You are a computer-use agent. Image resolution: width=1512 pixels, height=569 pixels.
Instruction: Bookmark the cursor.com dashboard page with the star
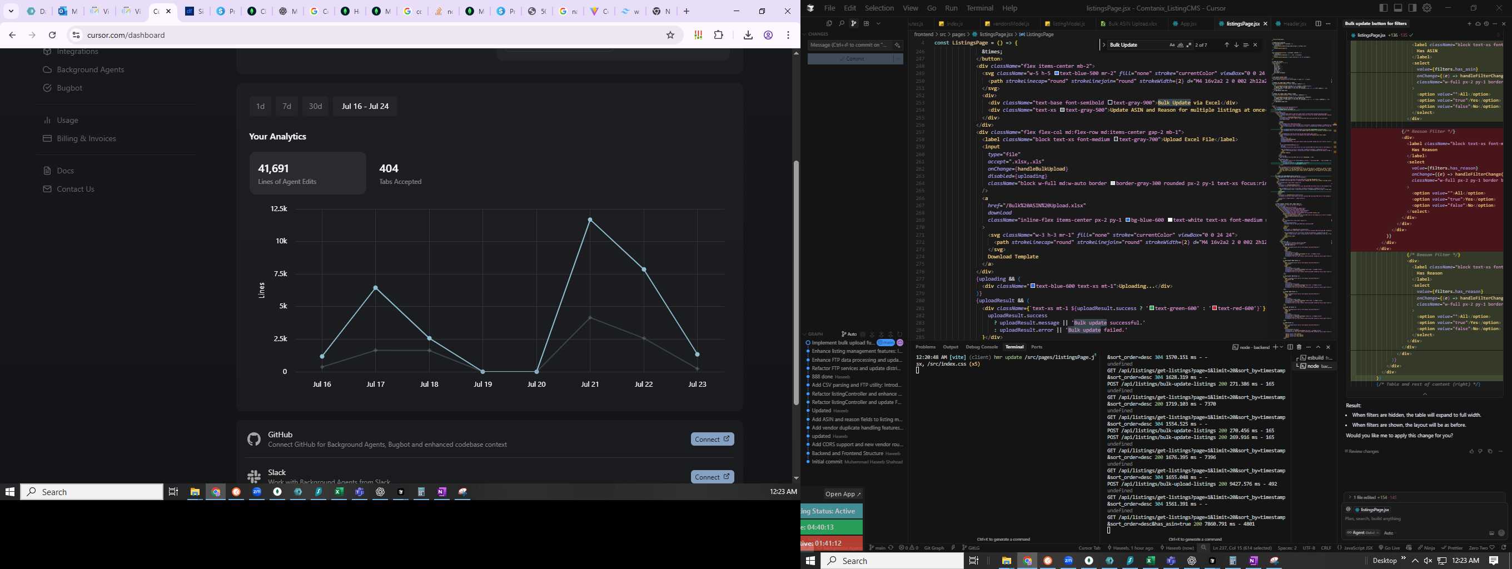point(670,35)
